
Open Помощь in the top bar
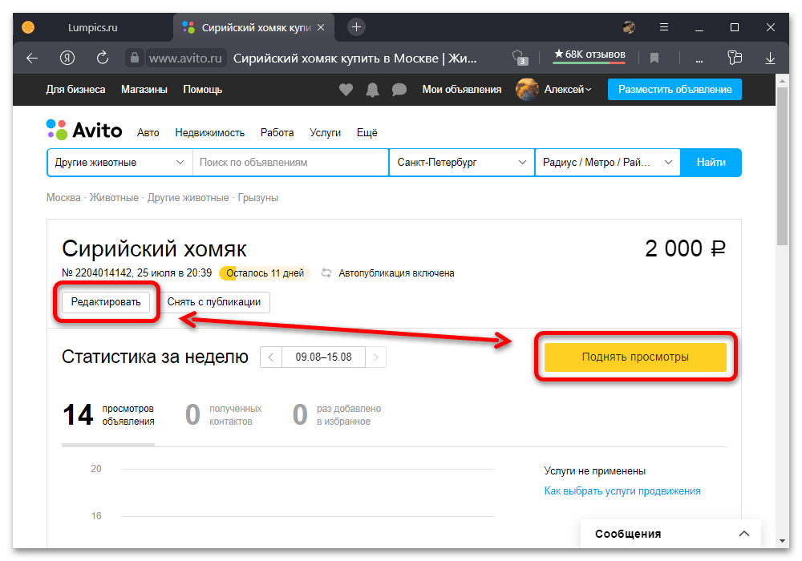[203, 90]
